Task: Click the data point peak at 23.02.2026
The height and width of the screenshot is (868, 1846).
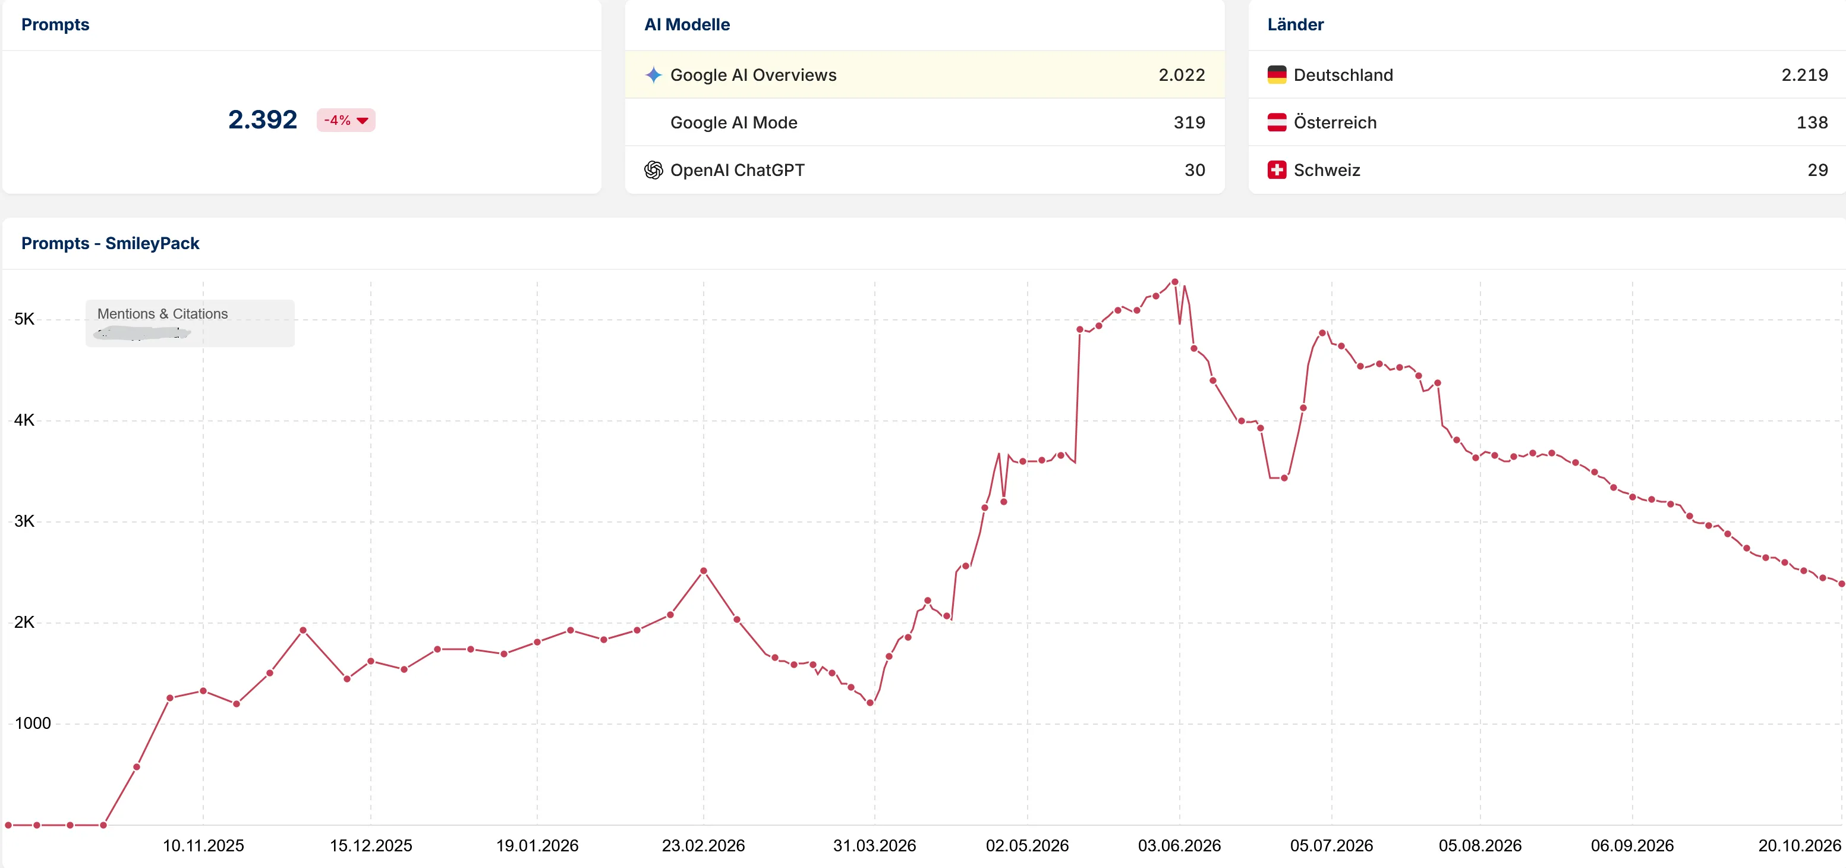Action: coord(703,571)
